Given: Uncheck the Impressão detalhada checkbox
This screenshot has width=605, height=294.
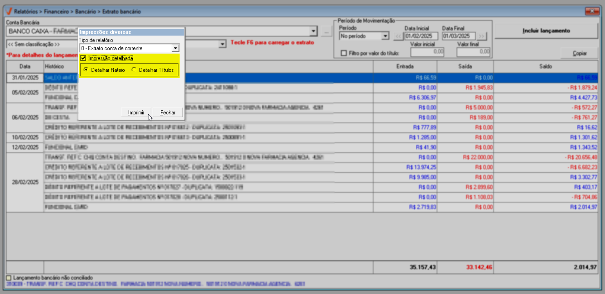Looking at the screenshot, I should 83,58.
